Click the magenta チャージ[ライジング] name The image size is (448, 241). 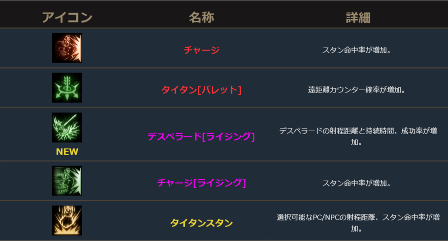[201, 183]
